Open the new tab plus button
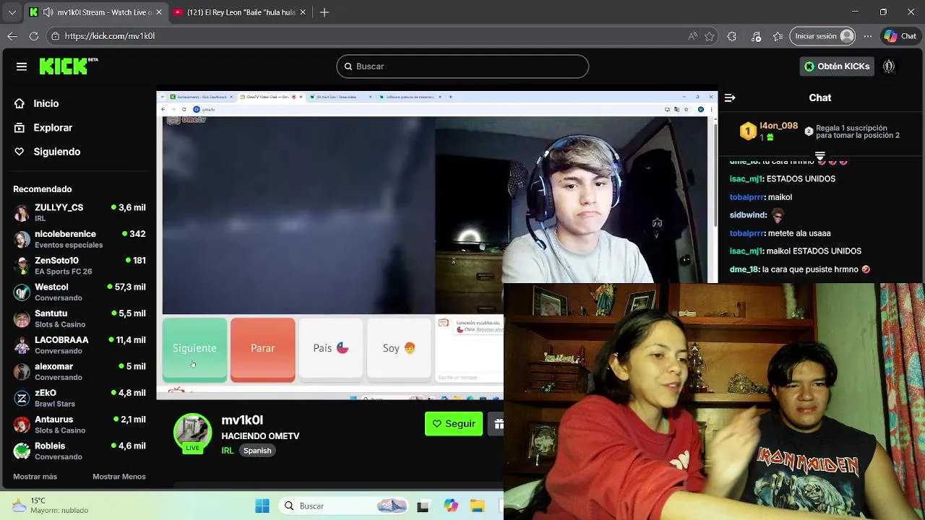This screenshot has width=925, height=520. [324, 12]
